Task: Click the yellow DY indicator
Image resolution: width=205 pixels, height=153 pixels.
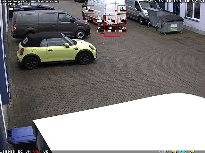Action: coord(192,151)
